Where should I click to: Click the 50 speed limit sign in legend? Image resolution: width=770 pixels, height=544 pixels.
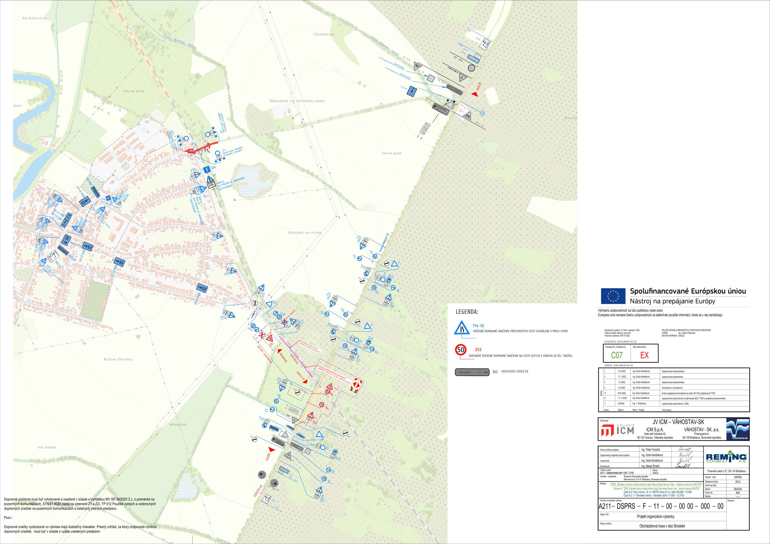(x=461, y=350)
